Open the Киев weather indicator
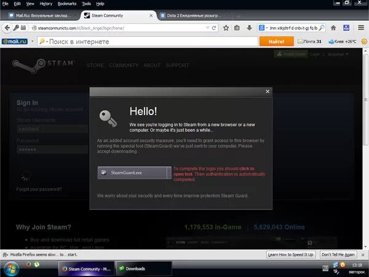369x277 pixels. pos(343,42)
